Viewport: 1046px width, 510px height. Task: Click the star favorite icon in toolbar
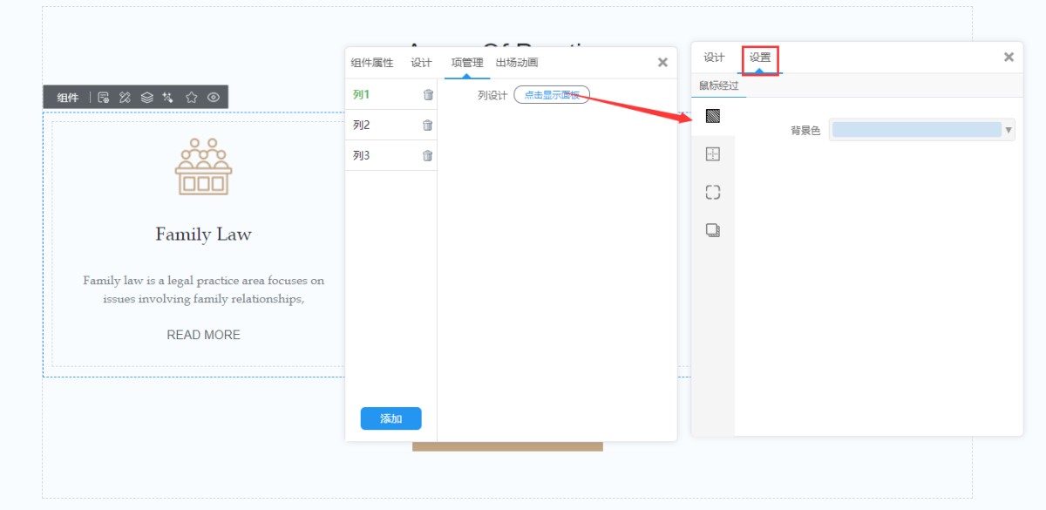tap(192, 98)
